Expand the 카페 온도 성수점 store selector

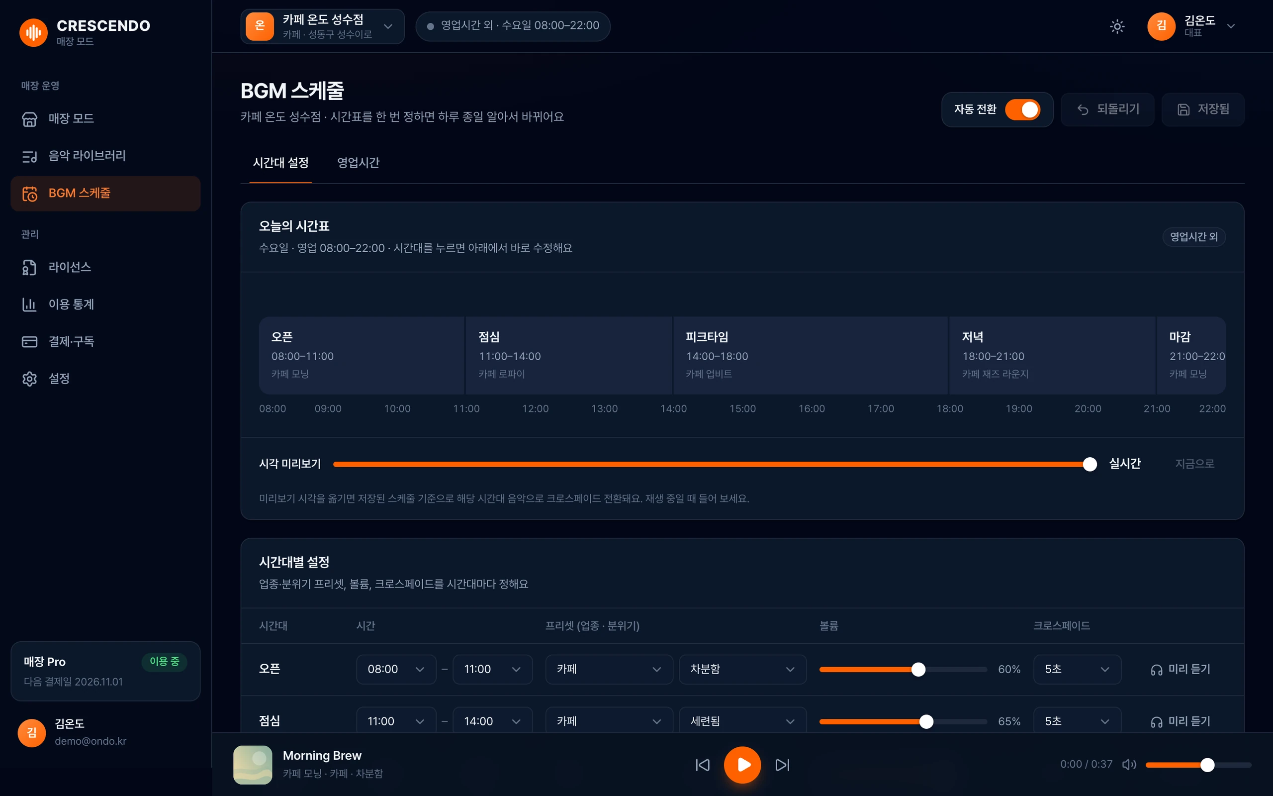click(x=322, y=26)
